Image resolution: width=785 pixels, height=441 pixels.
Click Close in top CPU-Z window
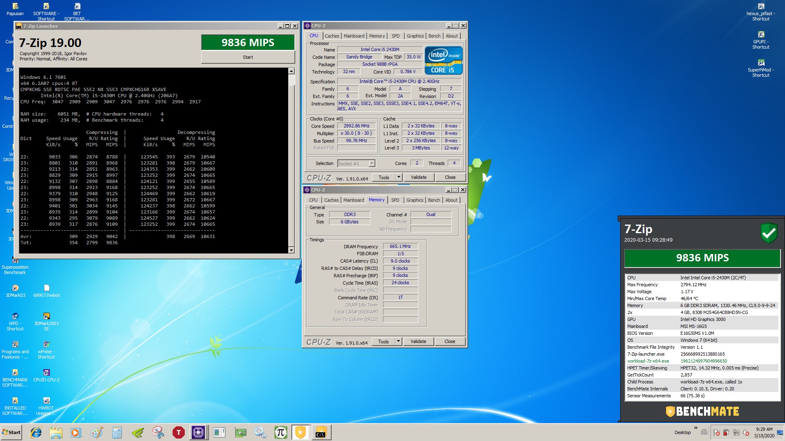click(x=450, y=177)
